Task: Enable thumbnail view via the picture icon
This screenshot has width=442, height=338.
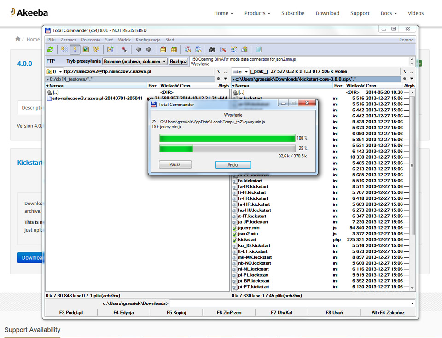Action: tap(86, 50)
